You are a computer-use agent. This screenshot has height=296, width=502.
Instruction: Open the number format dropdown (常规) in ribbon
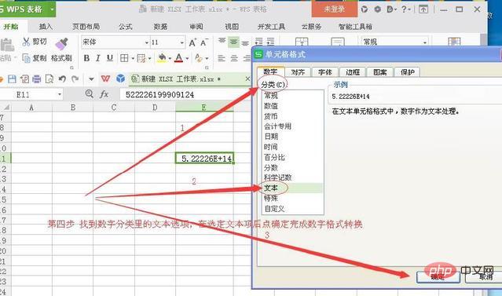425,42
